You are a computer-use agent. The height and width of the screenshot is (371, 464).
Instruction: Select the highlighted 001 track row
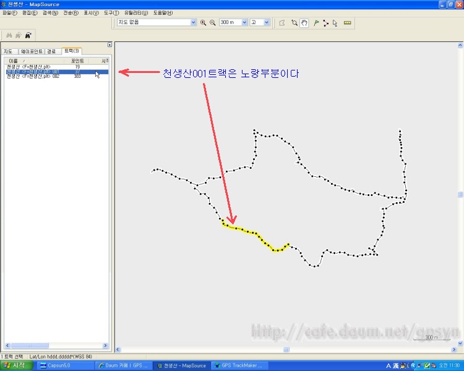tap(58, 72)
